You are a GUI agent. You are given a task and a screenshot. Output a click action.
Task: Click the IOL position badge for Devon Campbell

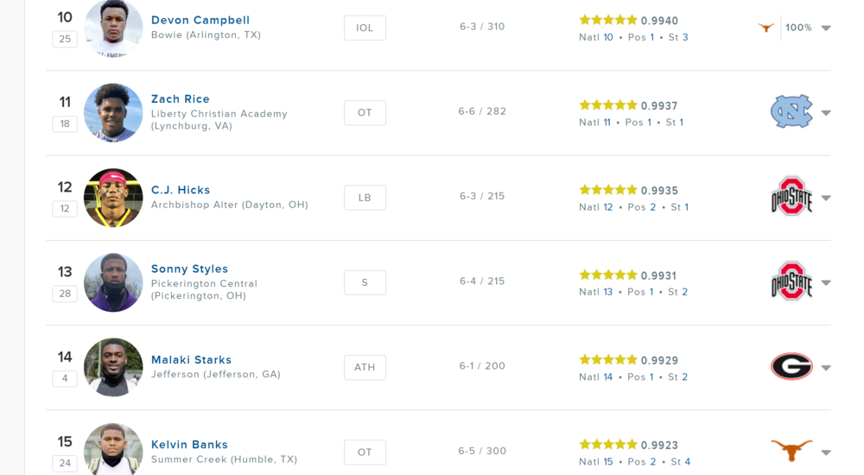pyautogui.click(x=365, y=28)
